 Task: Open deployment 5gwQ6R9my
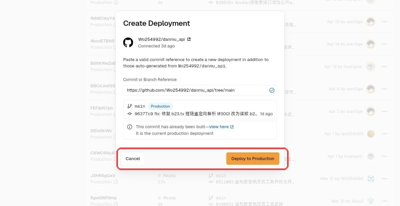tap(103, 198)
